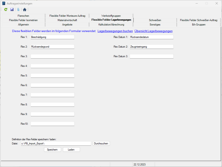Click the Flex 1 field containing Beschädigung

pyautogui.click(x=52, y=37)
